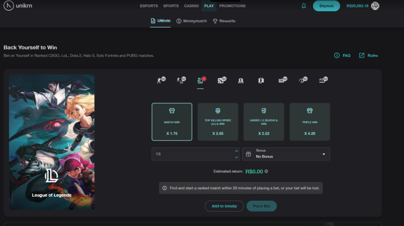Select the eye-shaped game icon
The height and width of the screenshot is (226, 404).
click(x=303, y=80)
